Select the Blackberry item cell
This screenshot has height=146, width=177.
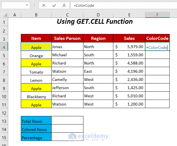point(36,96)
